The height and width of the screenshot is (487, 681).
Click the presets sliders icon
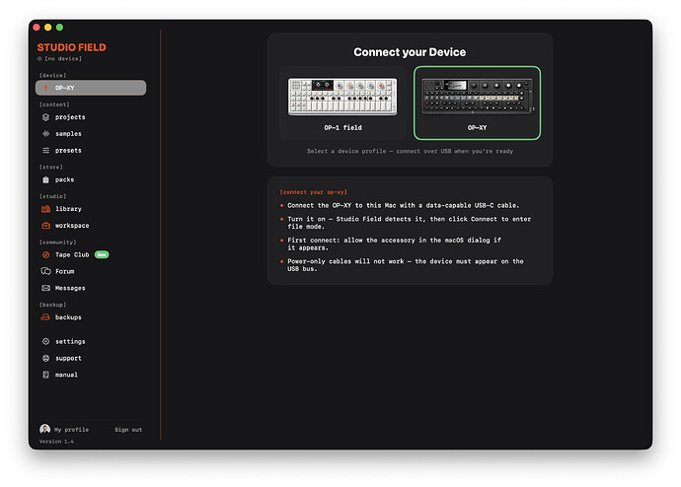tap(45, 151)
